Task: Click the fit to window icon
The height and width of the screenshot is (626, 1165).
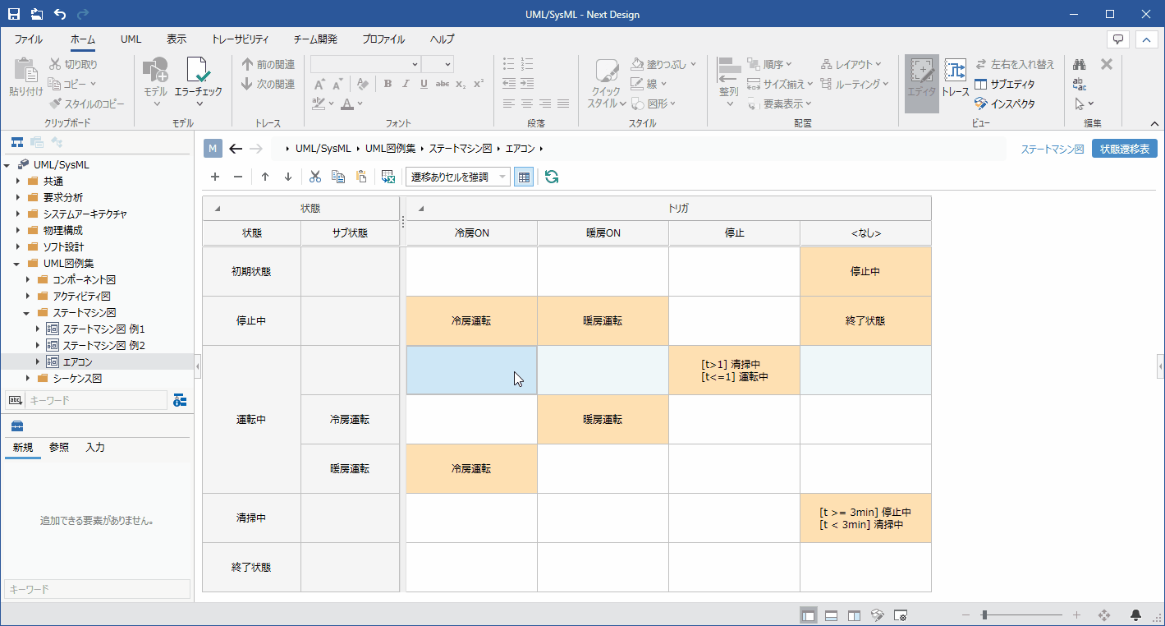Action: coord(1104,614)
